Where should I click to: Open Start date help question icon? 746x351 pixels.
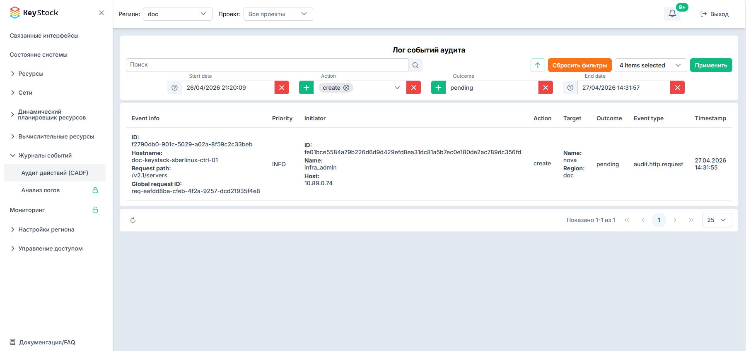coord(174,88)
